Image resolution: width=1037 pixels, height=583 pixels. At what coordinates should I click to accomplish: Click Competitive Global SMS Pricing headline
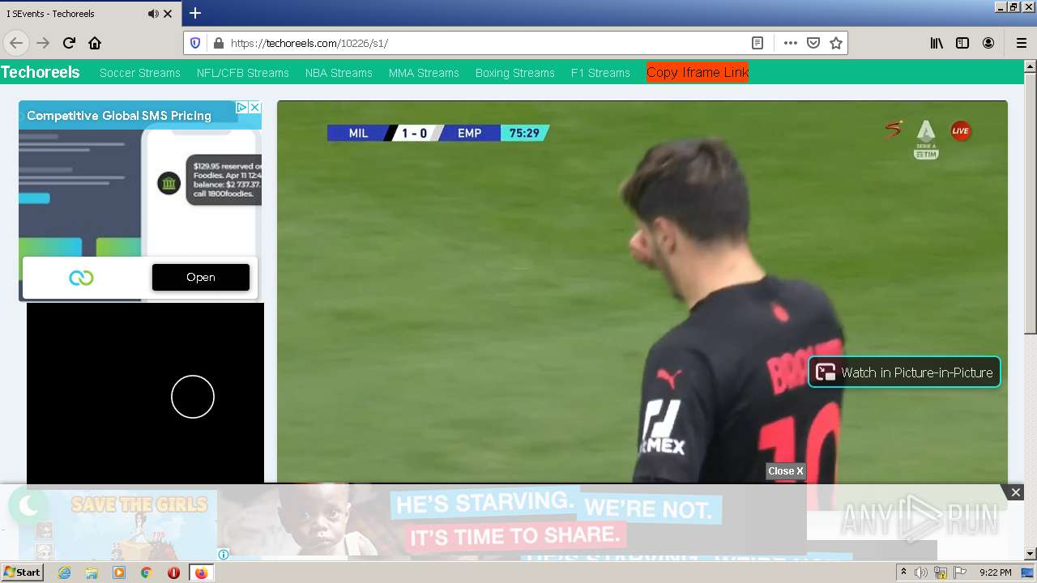click(119, 116)
